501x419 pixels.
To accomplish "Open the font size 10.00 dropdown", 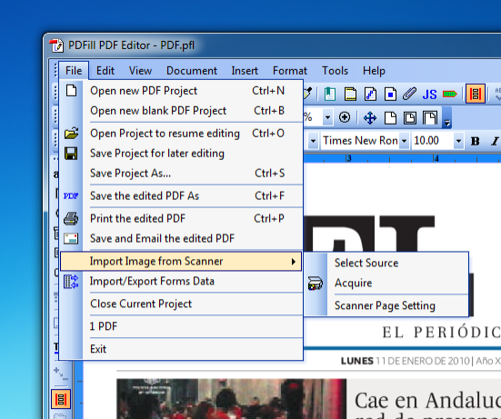I will coord(458,141).
